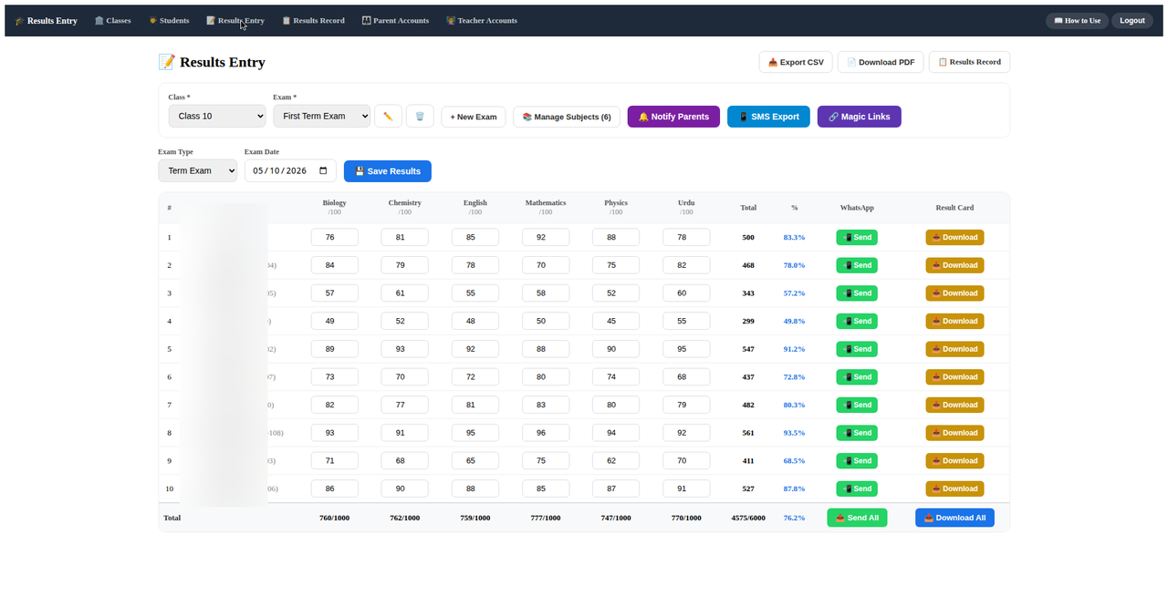
Task: Send WhatsApp for row 5
Action: 857,349
